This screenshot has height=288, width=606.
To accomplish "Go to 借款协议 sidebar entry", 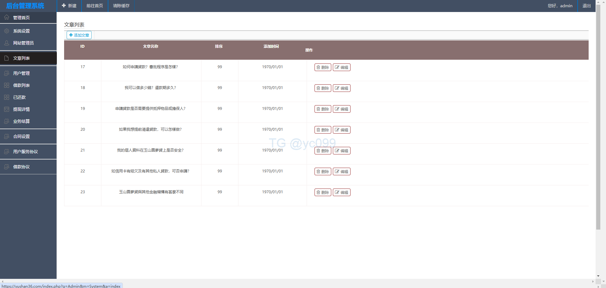I will [21, 167].
